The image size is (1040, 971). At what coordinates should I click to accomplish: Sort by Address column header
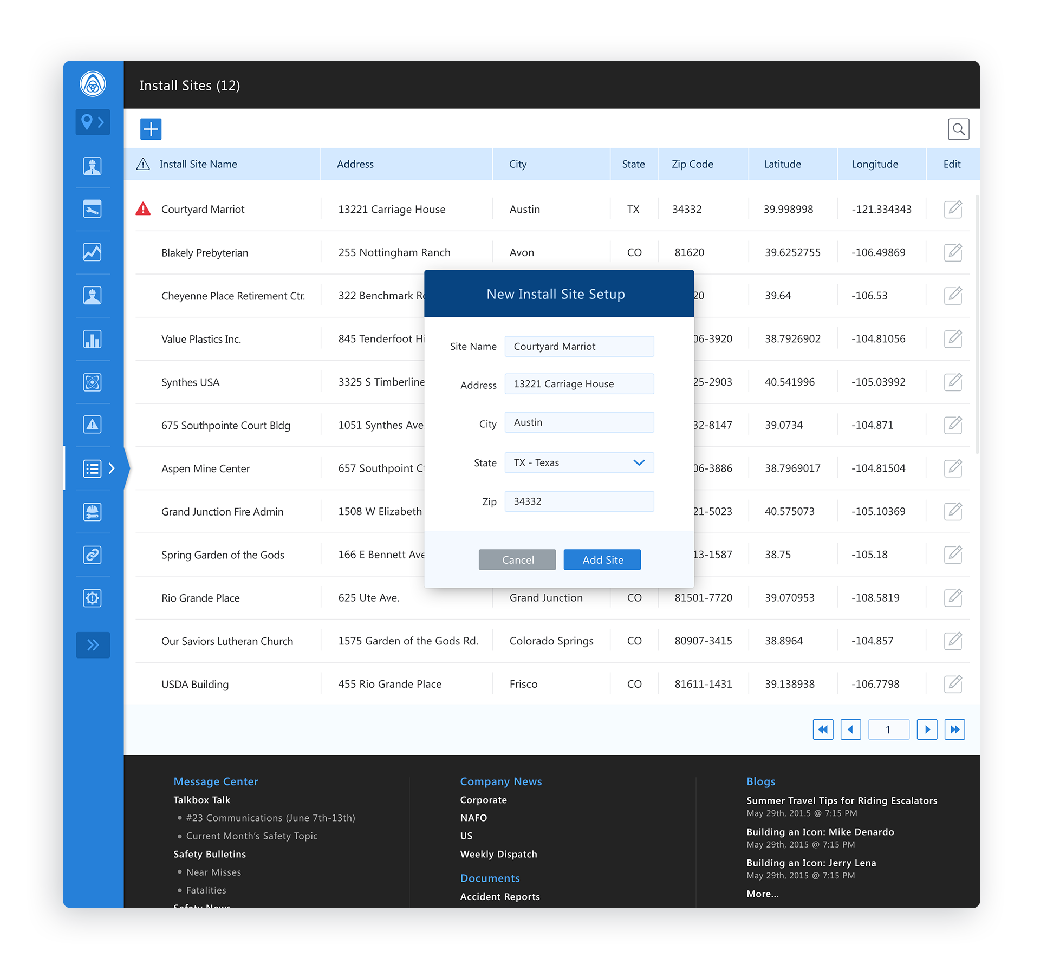(355, 164)
